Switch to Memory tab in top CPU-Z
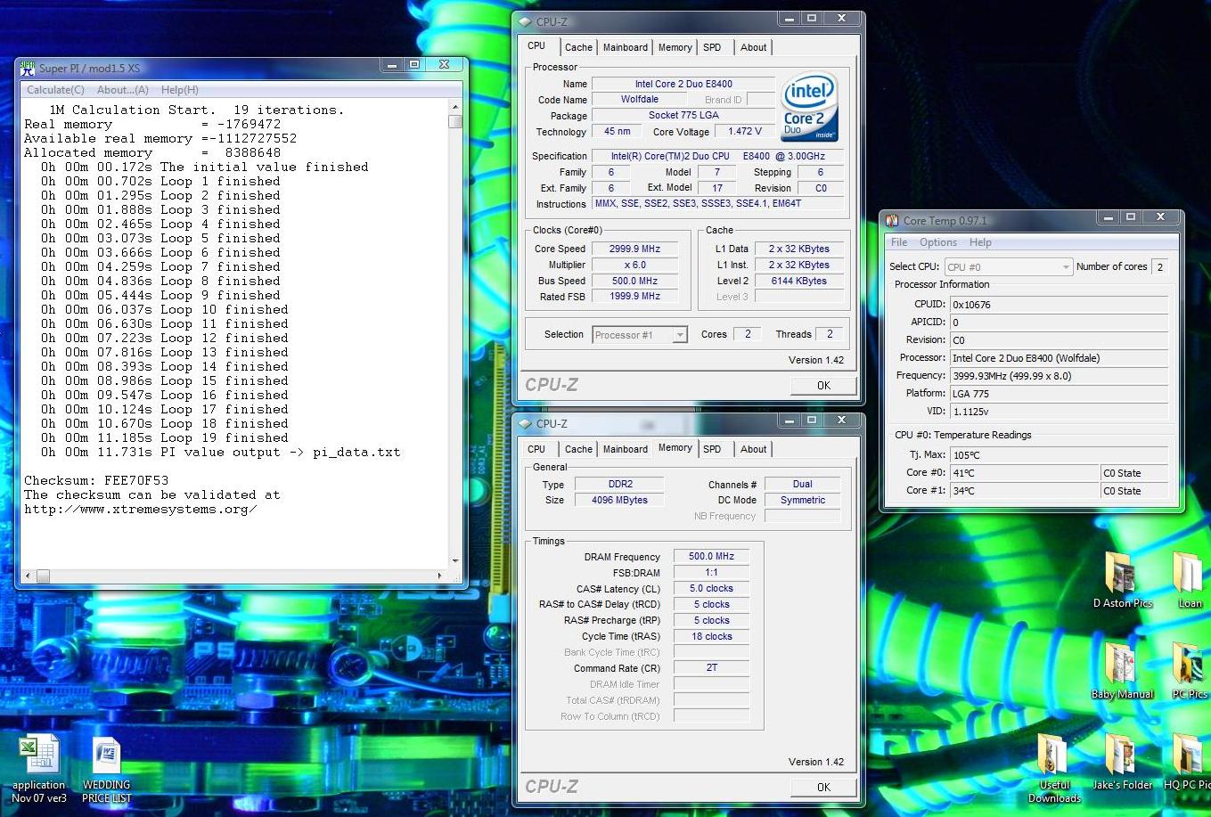 [675, 47]
